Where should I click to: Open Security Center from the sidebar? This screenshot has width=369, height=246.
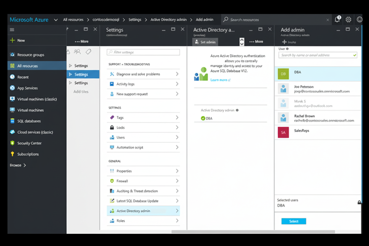pos(30,143)
